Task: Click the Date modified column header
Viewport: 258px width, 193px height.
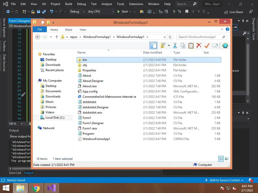Action: (152, 53)
